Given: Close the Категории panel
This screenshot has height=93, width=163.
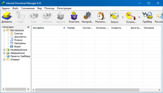Looking at the screenshot, I should tap(28, 27).
